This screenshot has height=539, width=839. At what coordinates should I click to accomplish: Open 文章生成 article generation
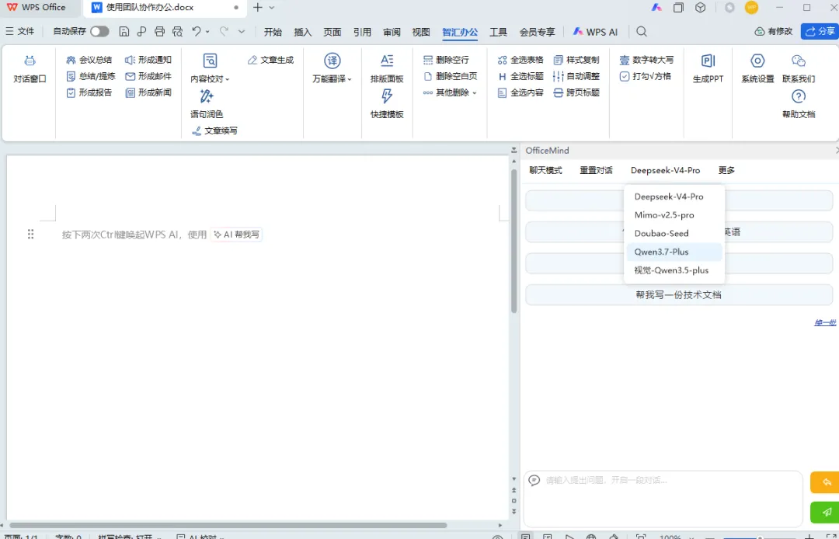pyautogui.click(x=271, y=60)
